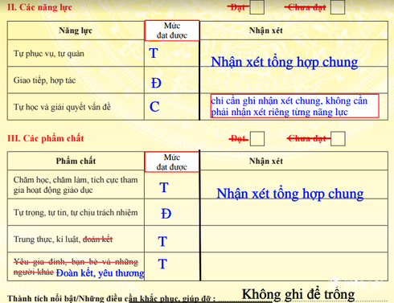
Task: Tick the Đạt checkbox in section II
Action: point(257,7)
